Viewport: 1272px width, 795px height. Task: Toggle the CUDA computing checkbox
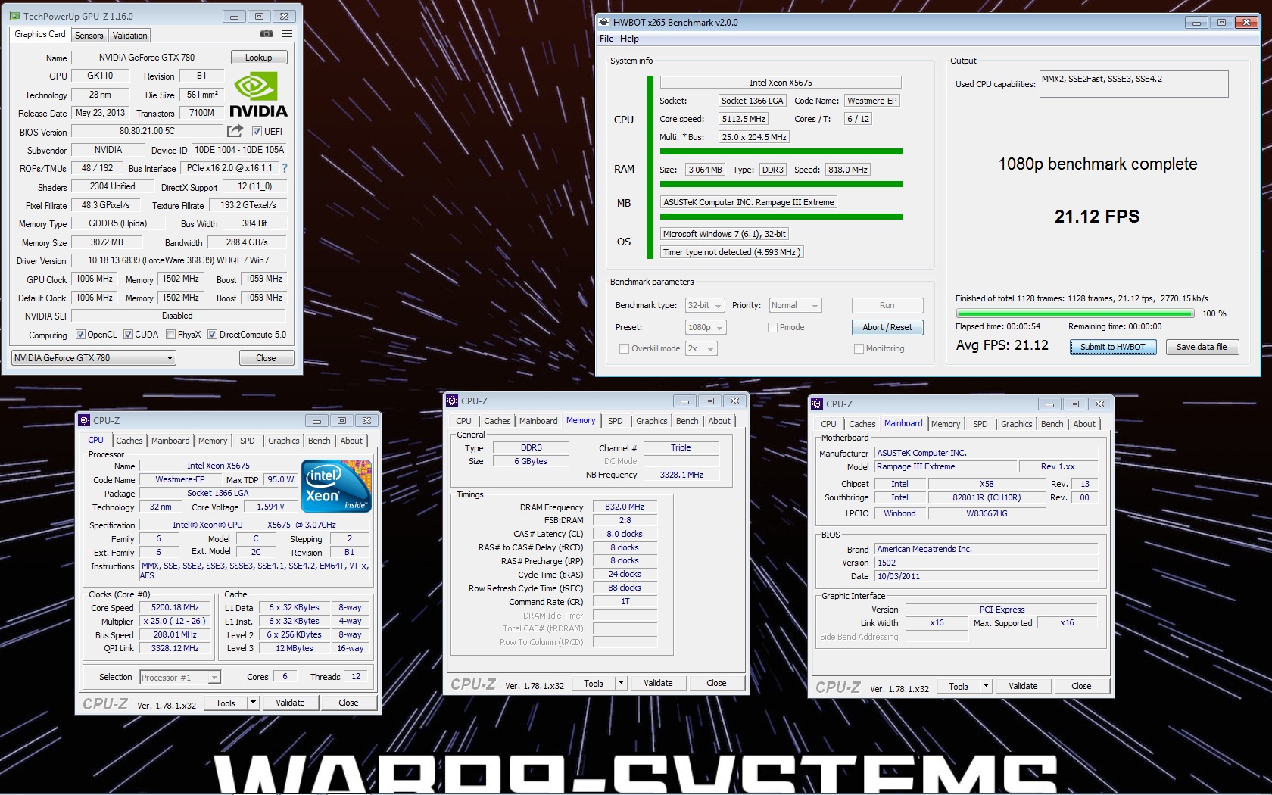tap(128, 335)
